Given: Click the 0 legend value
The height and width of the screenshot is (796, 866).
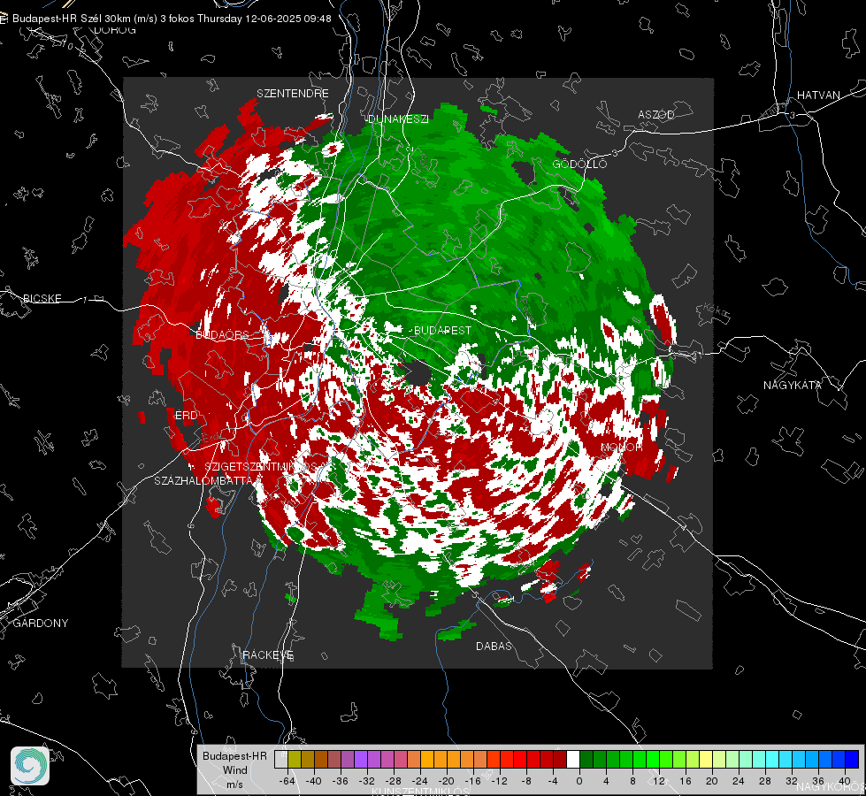Looking at the screenshot, I should tap(579, 781).
